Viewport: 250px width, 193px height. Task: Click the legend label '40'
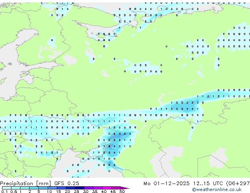coord(104,191)
